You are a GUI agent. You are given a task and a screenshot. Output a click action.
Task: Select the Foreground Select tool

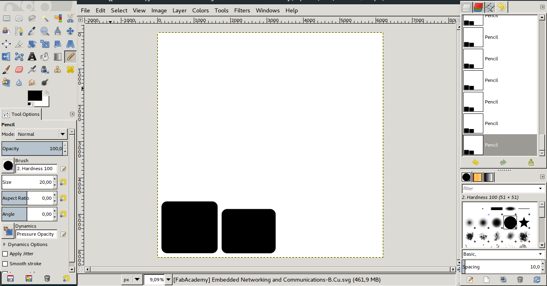pos(6,31)
